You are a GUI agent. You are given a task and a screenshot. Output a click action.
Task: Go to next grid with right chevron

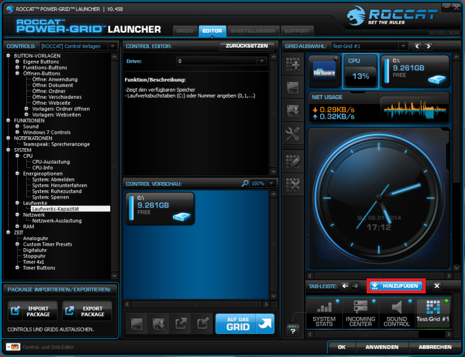tap(428, 46)
